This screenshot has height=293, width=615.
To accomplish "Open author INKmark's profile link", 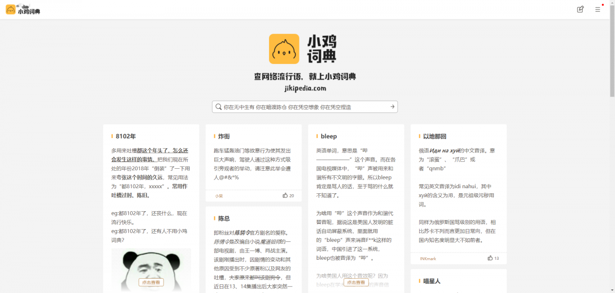I will tap(428, 259).
